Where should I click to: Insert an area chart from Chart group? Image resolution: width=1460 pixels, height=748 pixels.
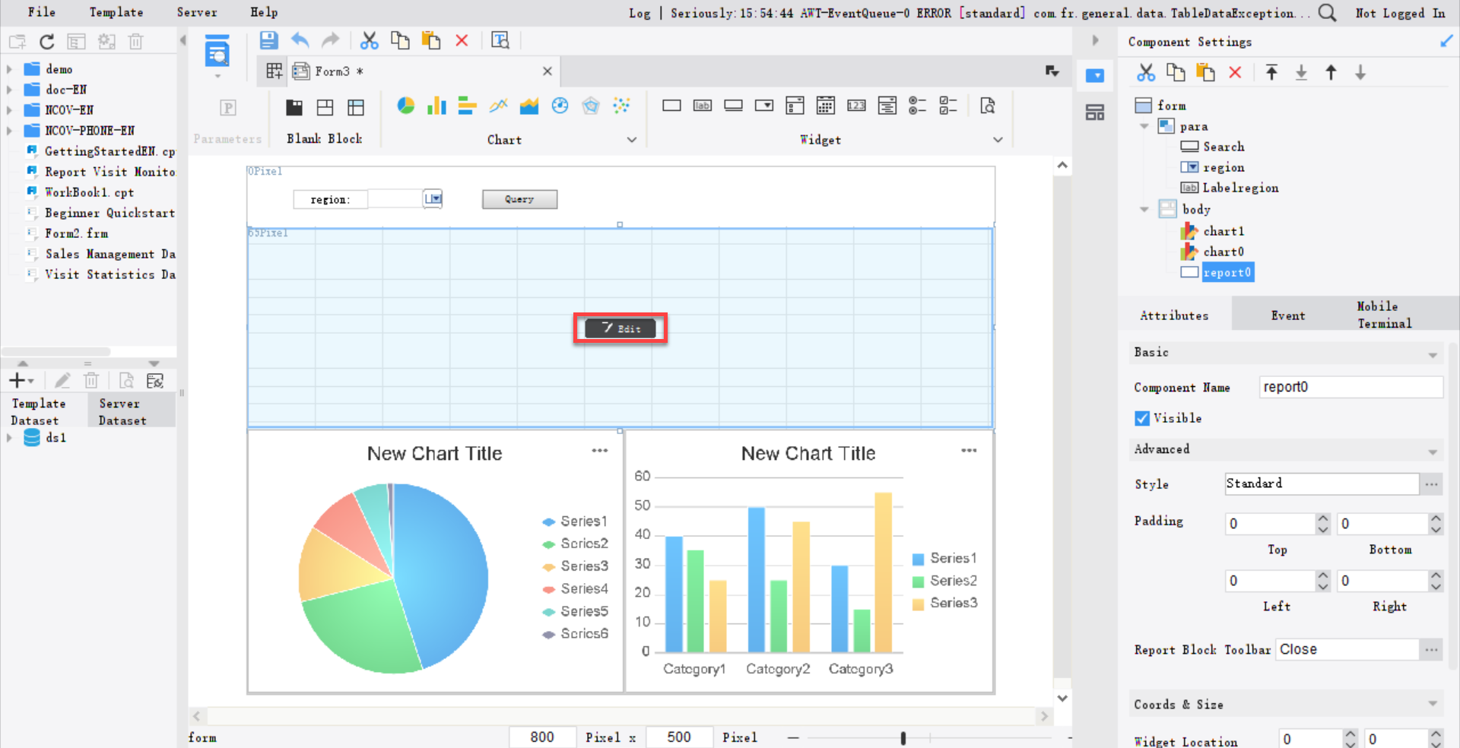coord(529,106)
